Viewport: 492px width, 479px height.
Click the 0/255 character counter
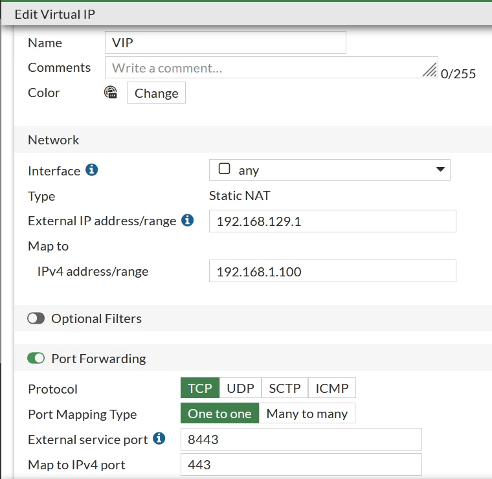[x=458, y=74]
